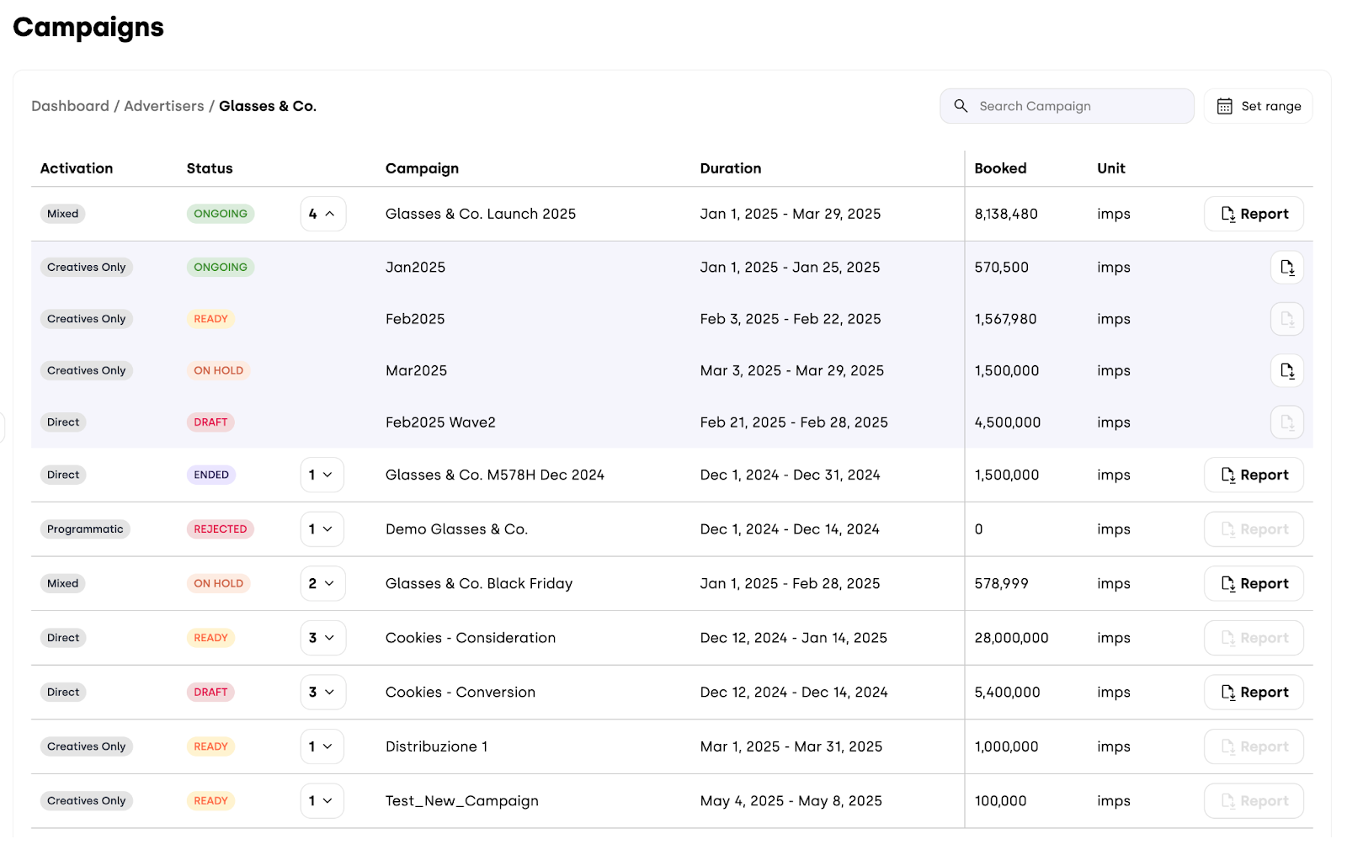The height and width of the screenshot is (855, 1347).
Task: Click Mixed tag in Black Friday row
Action: (x=63, y=583)
